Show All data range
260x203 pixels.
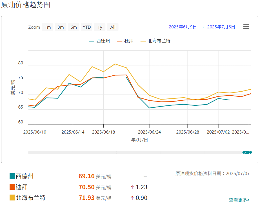click(x=113, y=27)
